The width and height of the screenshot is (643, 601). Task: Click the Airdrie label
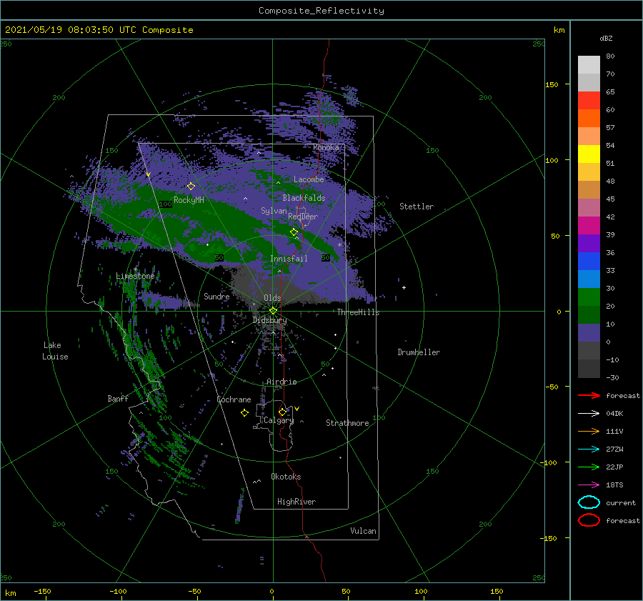[281, 382]
